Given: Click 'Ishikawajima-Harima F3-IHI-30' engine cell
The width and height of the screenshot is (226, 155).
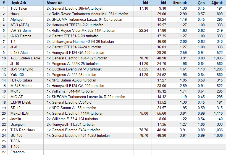Looking at the screenshot, I should pos(88,42).
